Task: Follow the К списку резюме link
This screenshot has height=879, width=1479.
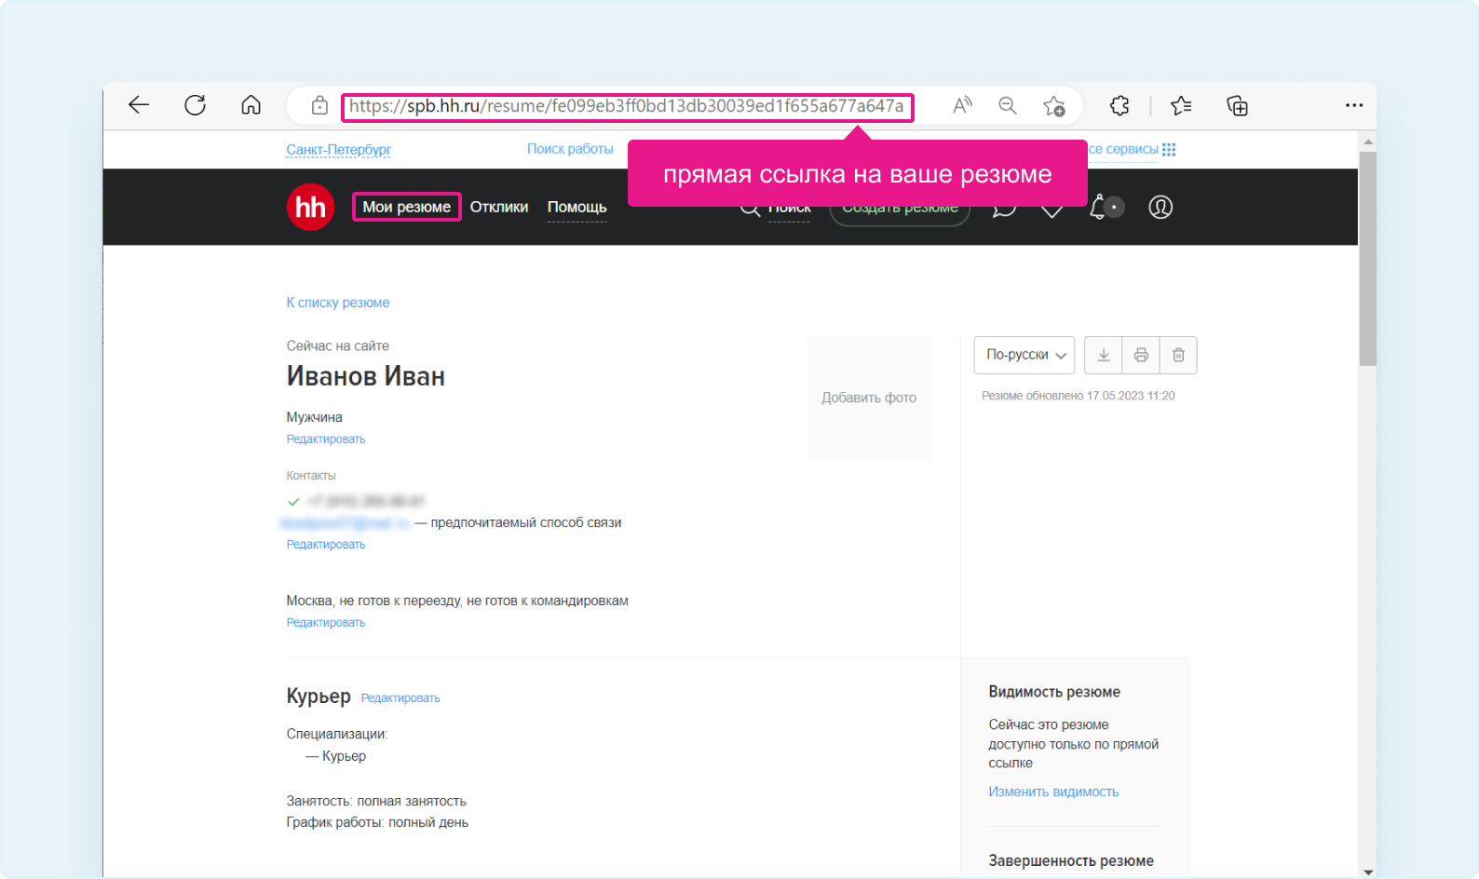Action: tap(337, 303)
